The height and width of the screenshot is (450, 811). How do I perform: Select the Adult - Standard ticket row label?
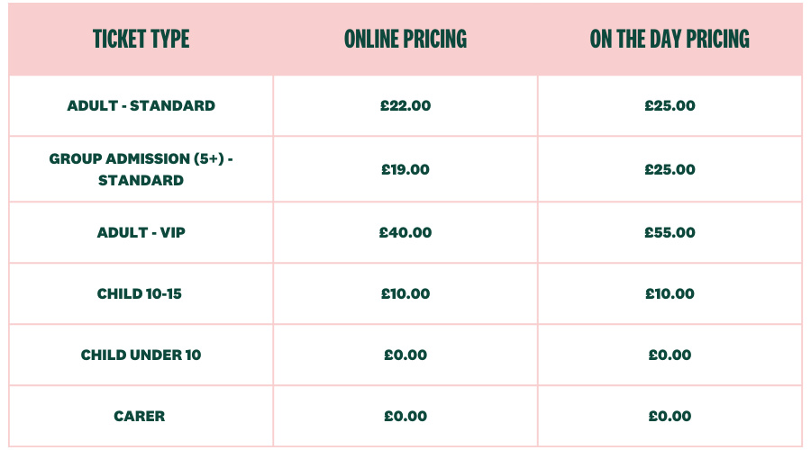point(141,105)
